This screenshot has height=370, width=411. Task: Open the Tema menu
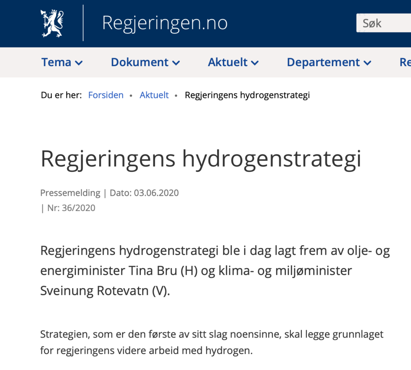pos(62,62)
